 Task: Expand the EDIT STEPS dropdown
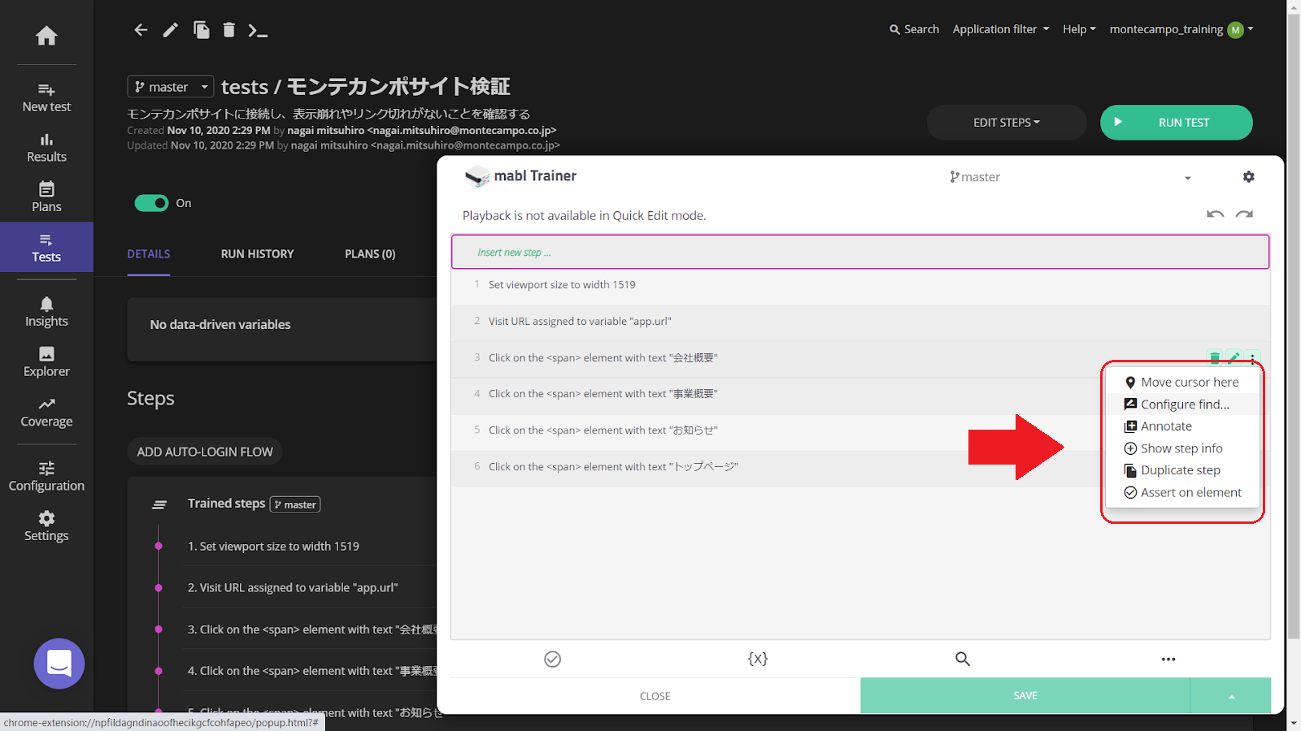point(1007,123)
